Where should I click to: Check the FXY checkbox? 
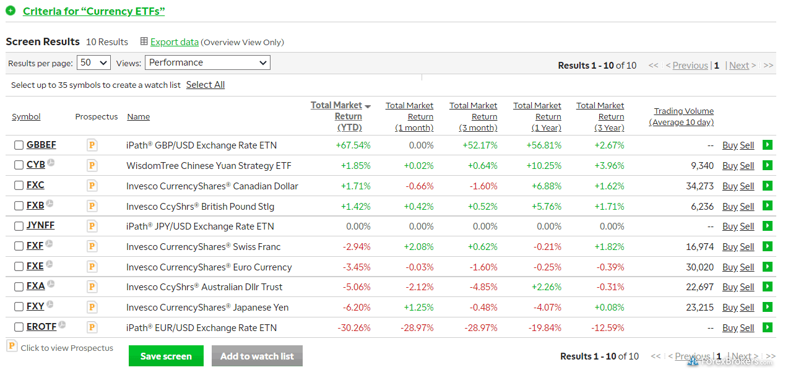coord(19,307)
